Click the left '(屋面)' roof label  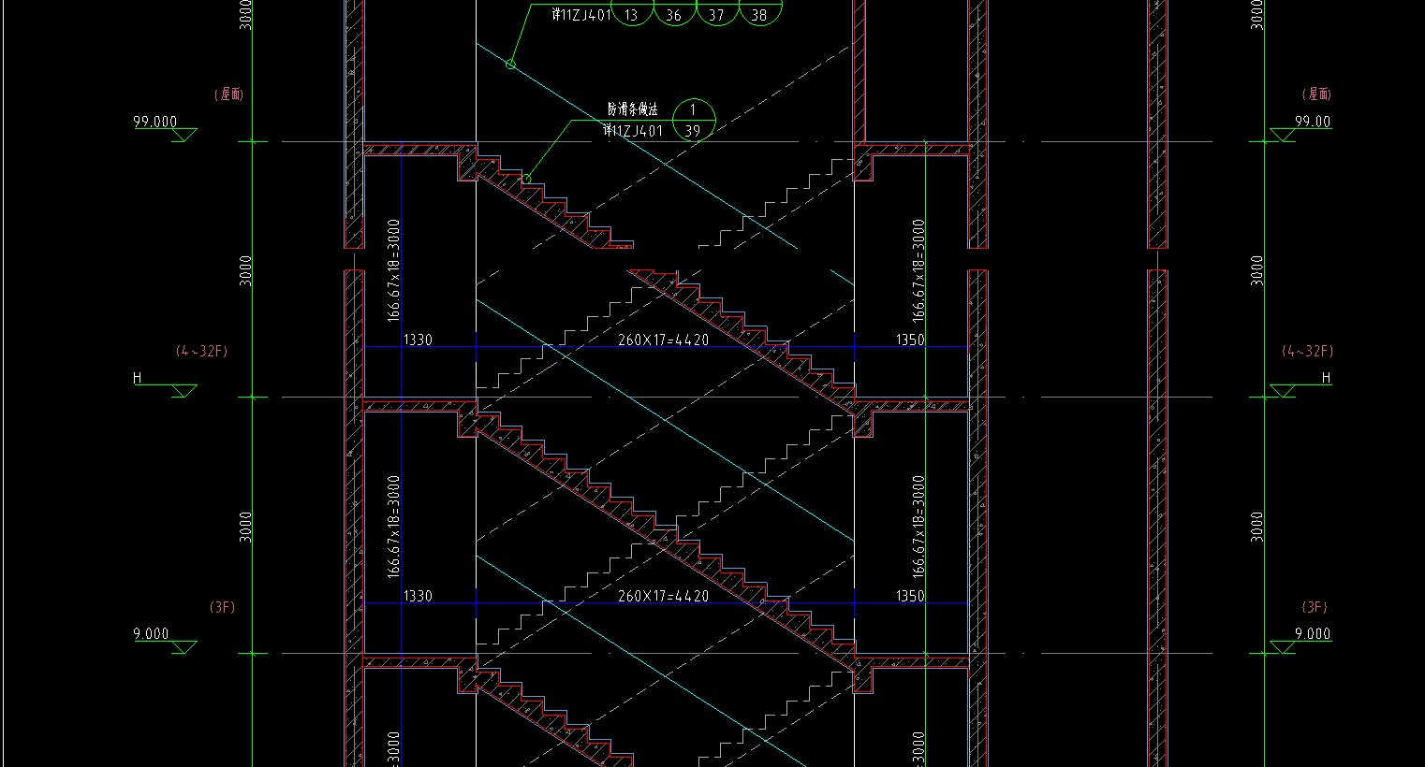[x=230, y=94]
